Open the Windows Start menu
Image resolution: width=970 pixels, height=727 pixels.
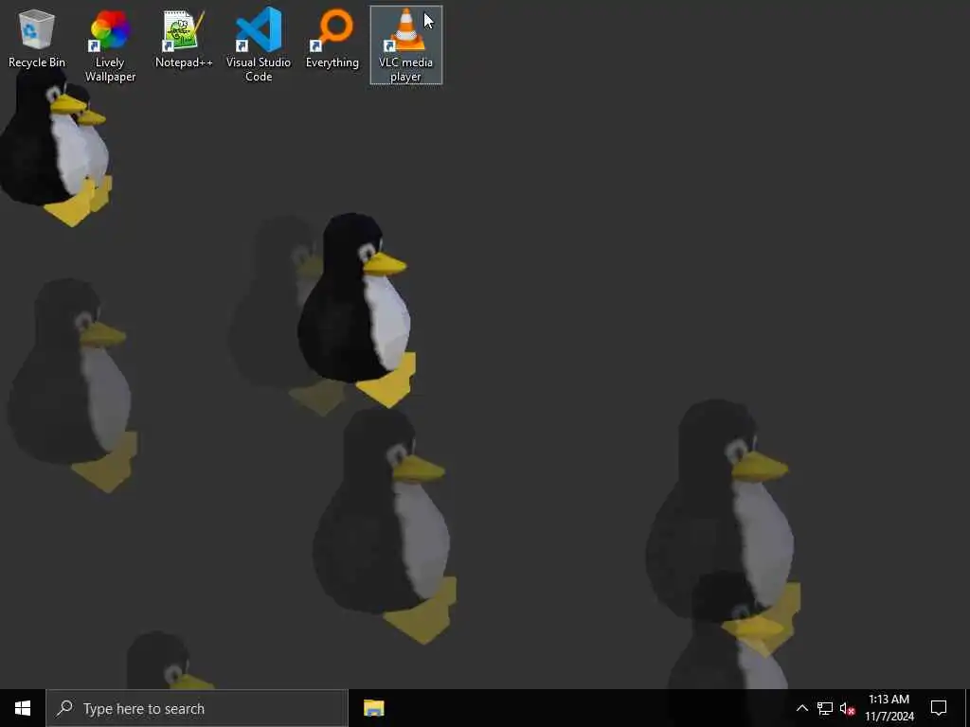tap(23, 708)
